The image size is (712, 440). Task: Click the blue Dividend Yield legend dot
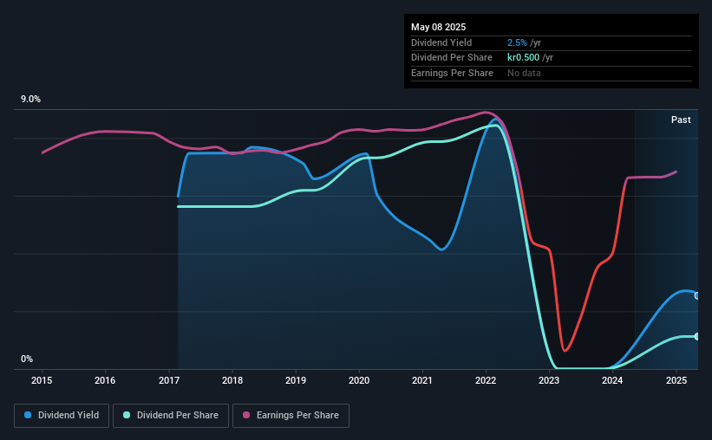pyautogui.click(x=28, y=415)
